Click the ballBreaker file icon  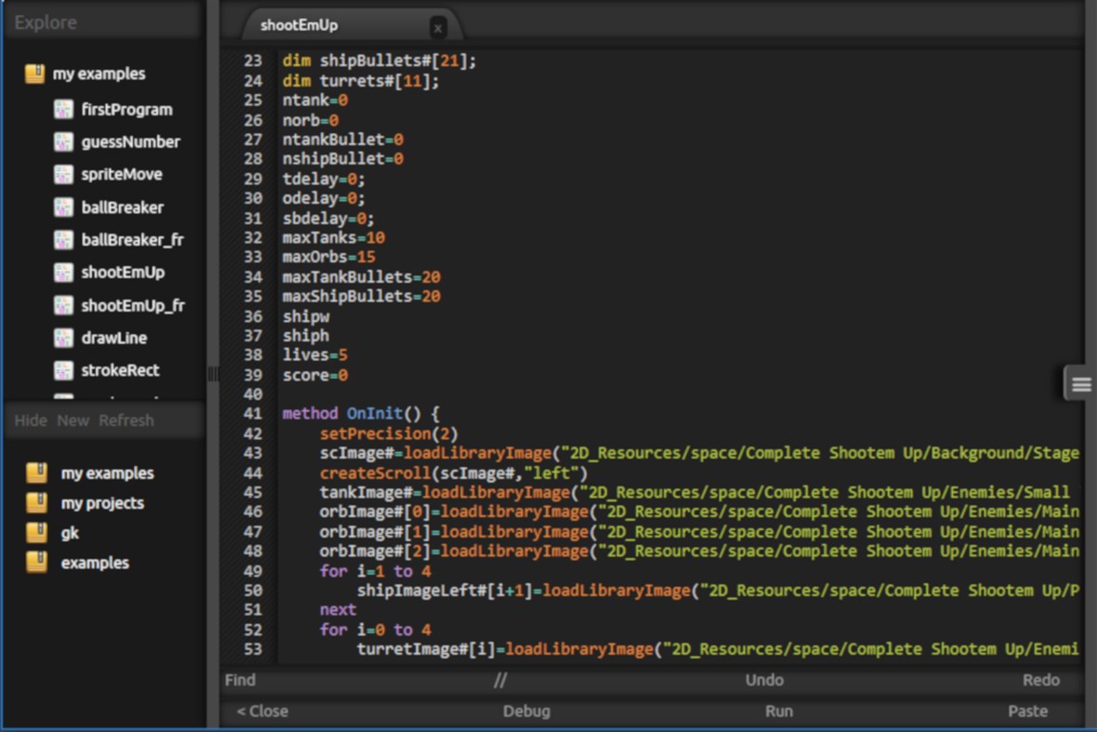coord(63,207)
